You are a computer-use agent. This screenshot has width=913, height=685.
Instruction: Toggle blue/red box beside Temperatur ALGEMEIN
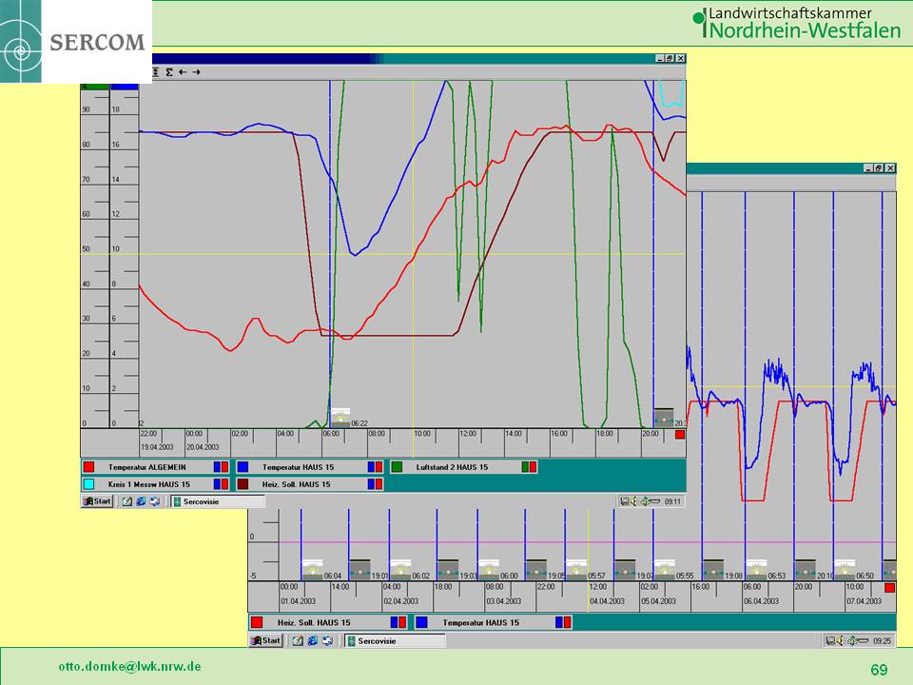(x=221, y=467)
